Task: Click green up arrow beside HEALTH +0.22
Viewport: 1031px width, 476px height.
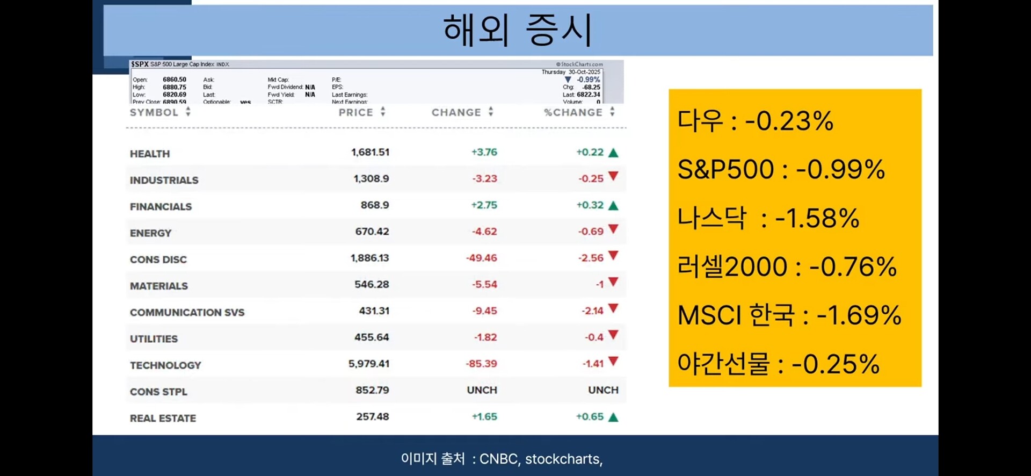Action: tap(613, 153)
